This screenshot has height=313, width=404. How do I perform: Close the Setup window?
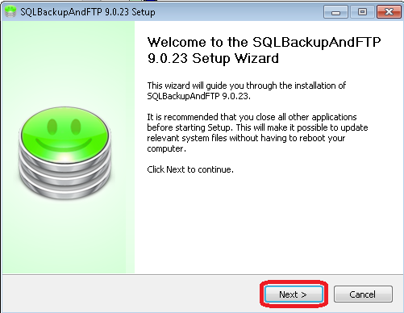pyautogui.click(x=389, y=12)
